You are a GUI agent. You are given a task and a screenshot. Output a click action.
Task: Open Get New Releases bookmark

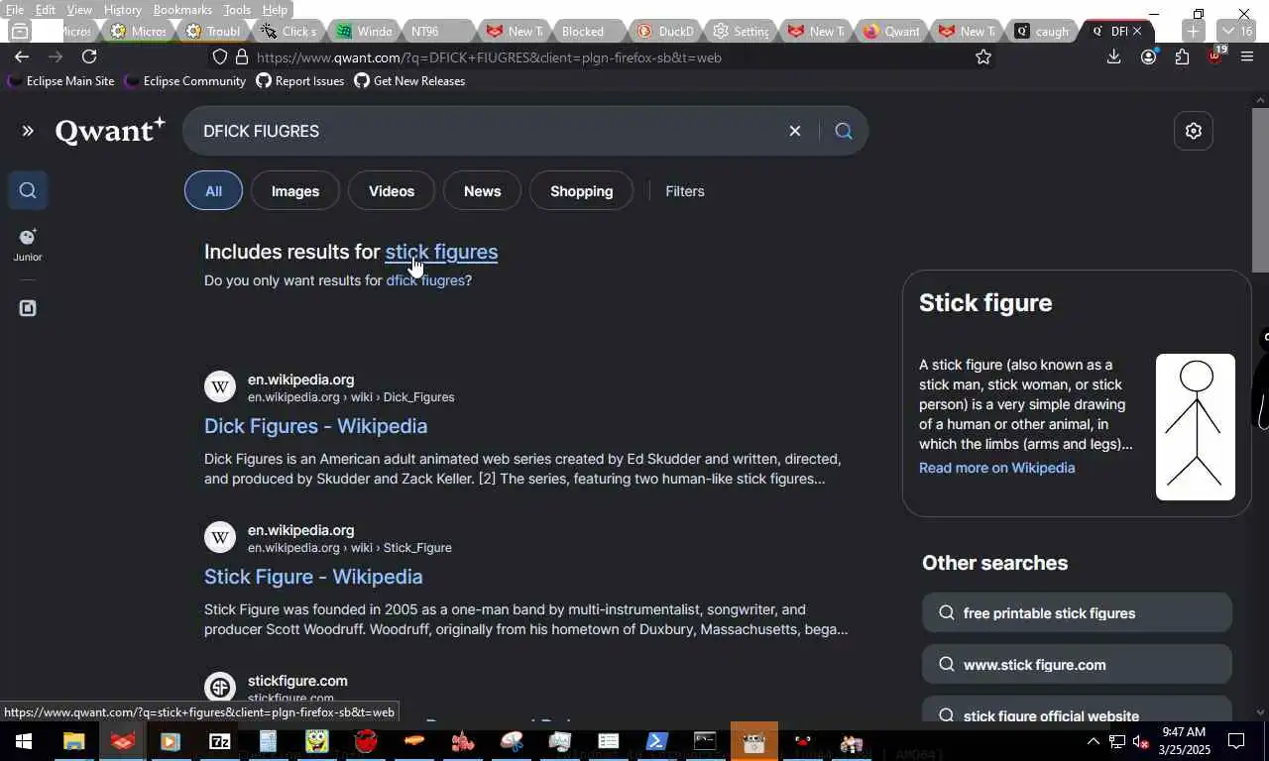tap(409, 81)
